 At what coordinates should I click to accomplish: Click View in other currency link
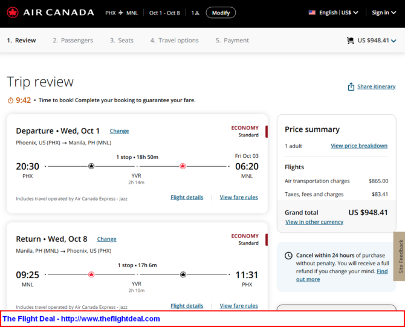(314, 222)
